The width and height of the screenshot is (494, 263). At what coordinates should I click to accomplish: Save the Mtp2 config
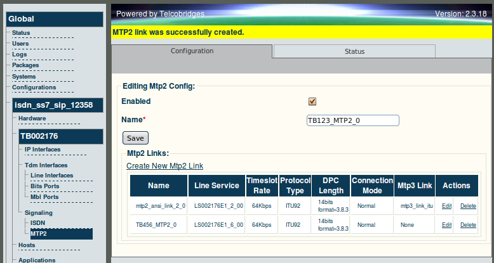[x=135, y=138]
